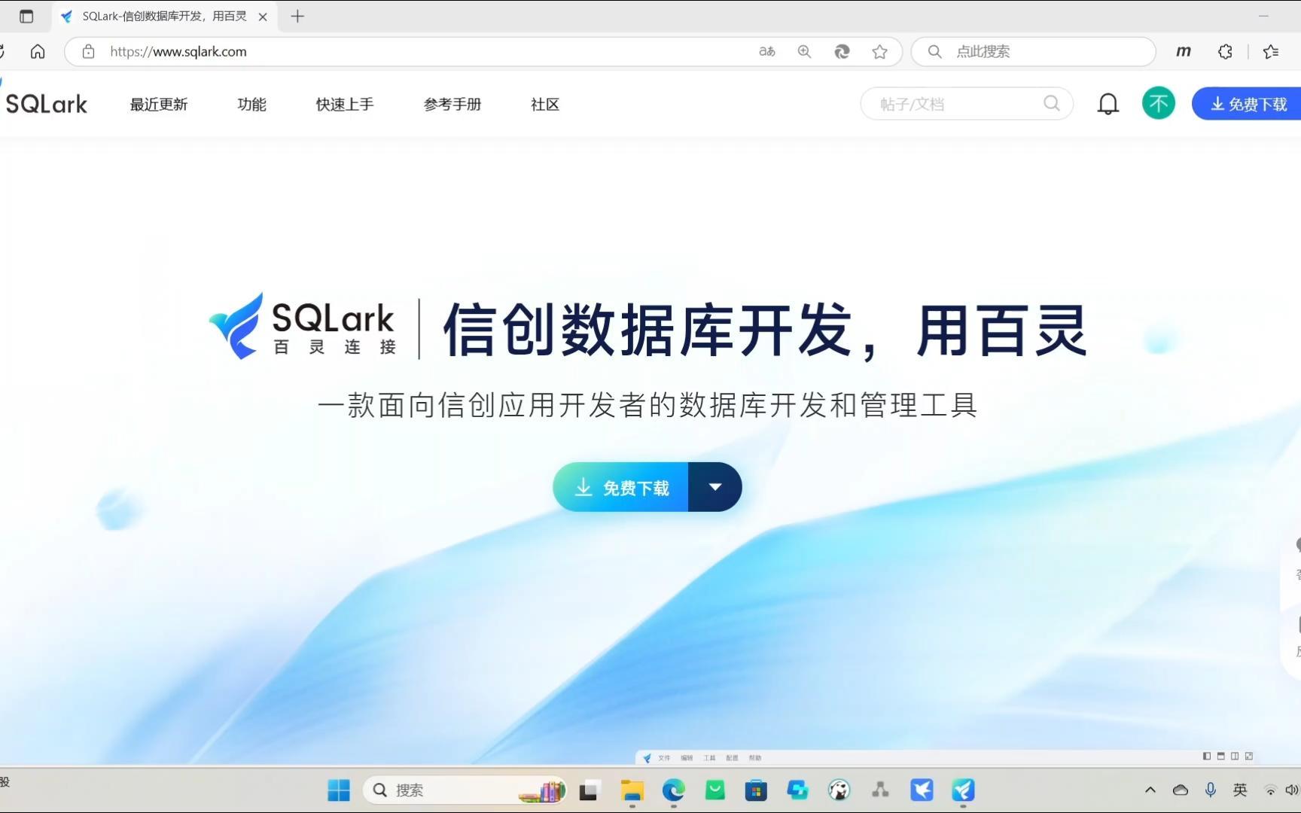Open the translate page option
This screenshot has width=1301, height=813.
point(766,51)
